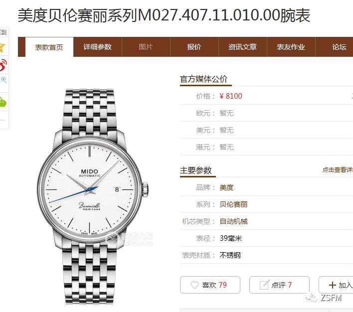Open the 图片 tab
Viewport: 353px width, 312px height.
(146, 47)
